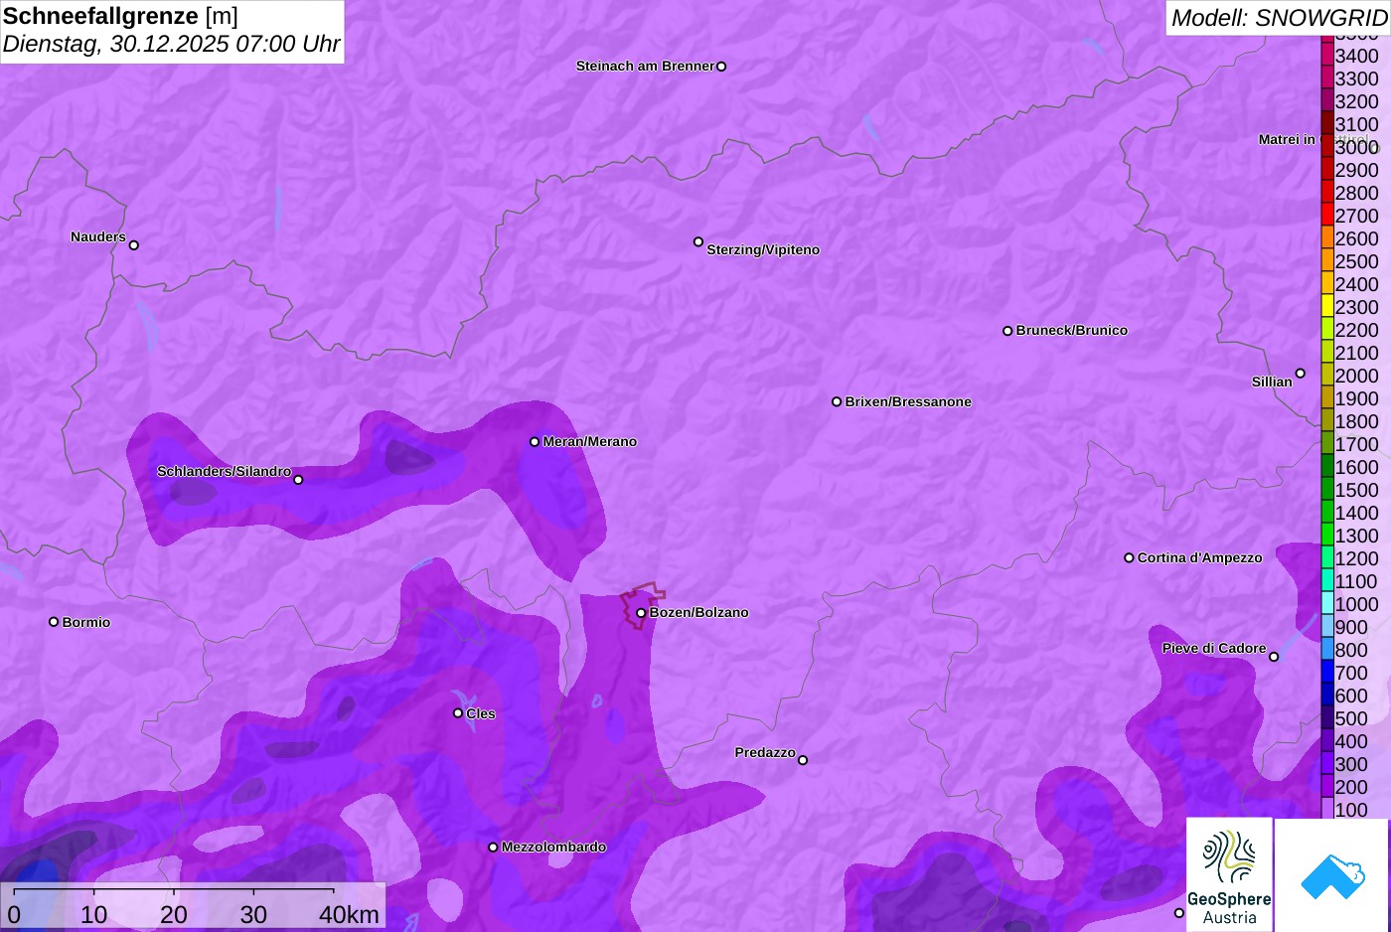
Task: Click the cyan legend swatch beside 1000
Action: pyautogui.click(x=1327, y=603)
